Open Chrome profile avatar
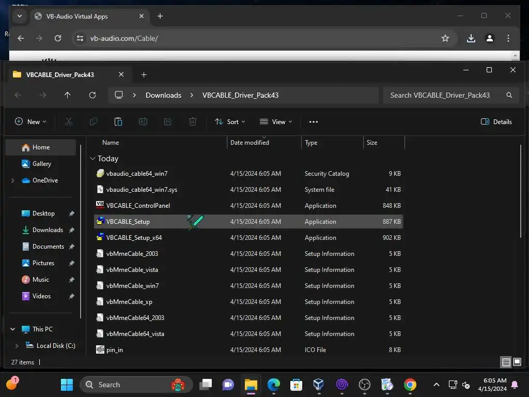Viewport: 529px width, 397px height. tap(490, 38)
